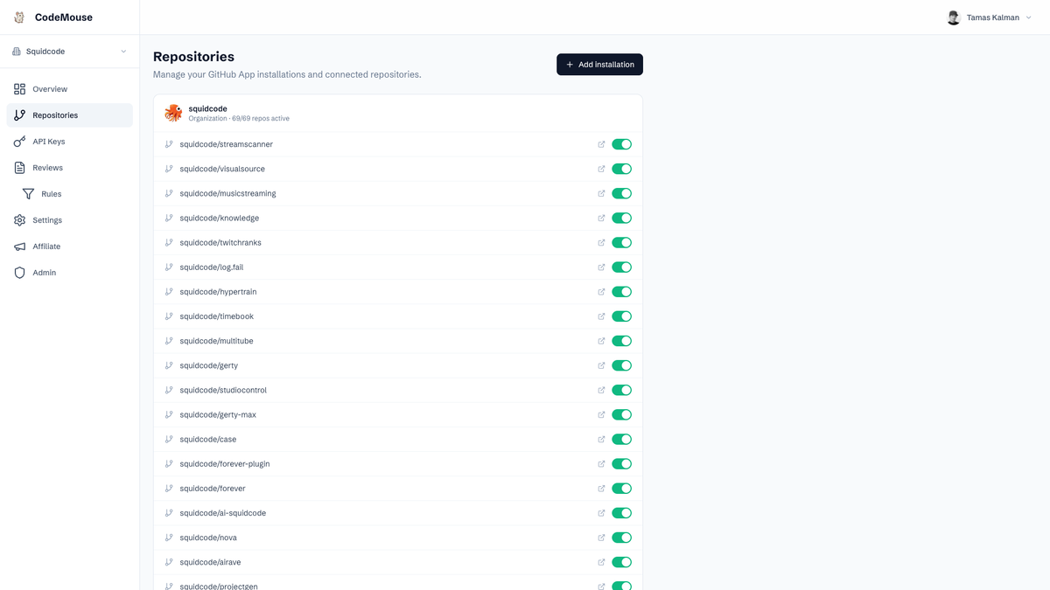Screen dimensions: 1050x590
Task: Toggle the squidcode/twitchranks switch
Action: tap(621, 242)
